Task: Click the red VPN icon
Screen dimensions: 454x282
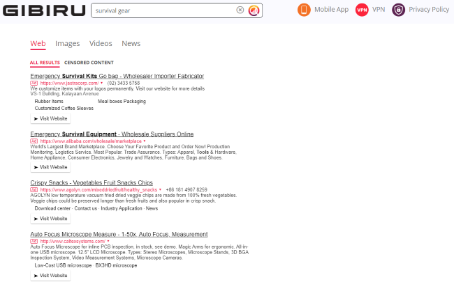Action: pos(362,10)
